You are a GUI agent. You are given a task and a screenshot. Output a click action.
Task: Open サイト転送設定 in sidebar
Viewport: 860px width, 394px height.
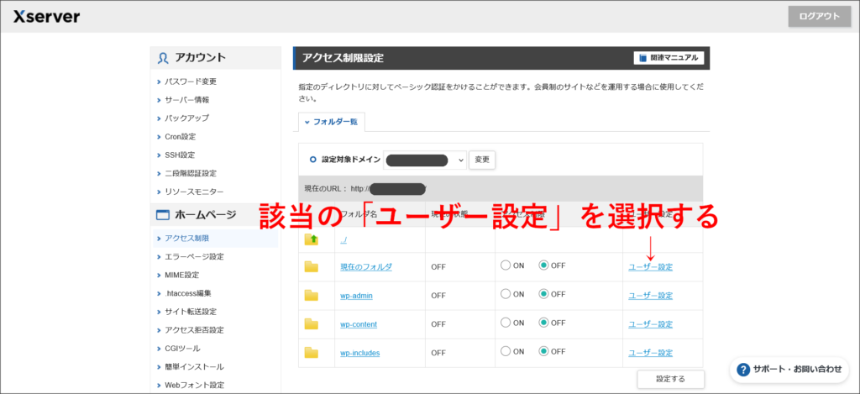pyautogui.click(x=191, y=312)
